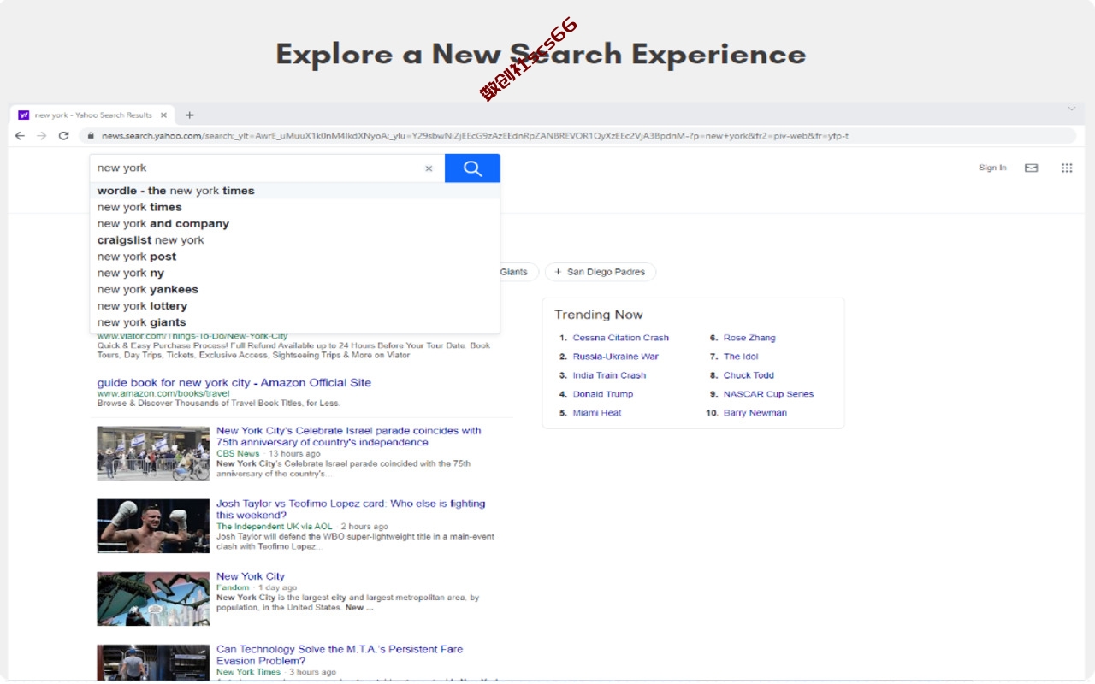Open M.T.A. Fare Evasion Problem headline
The width and height of the screenshot is (1095, 684).
340,655
